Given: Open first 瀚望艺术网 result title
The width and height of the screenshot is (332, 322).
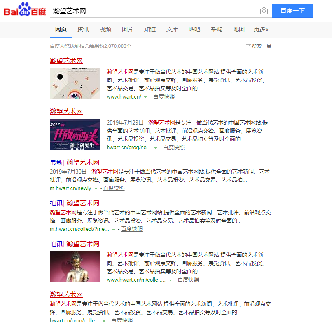Looking at the screenshot, I should pos(66,61).
